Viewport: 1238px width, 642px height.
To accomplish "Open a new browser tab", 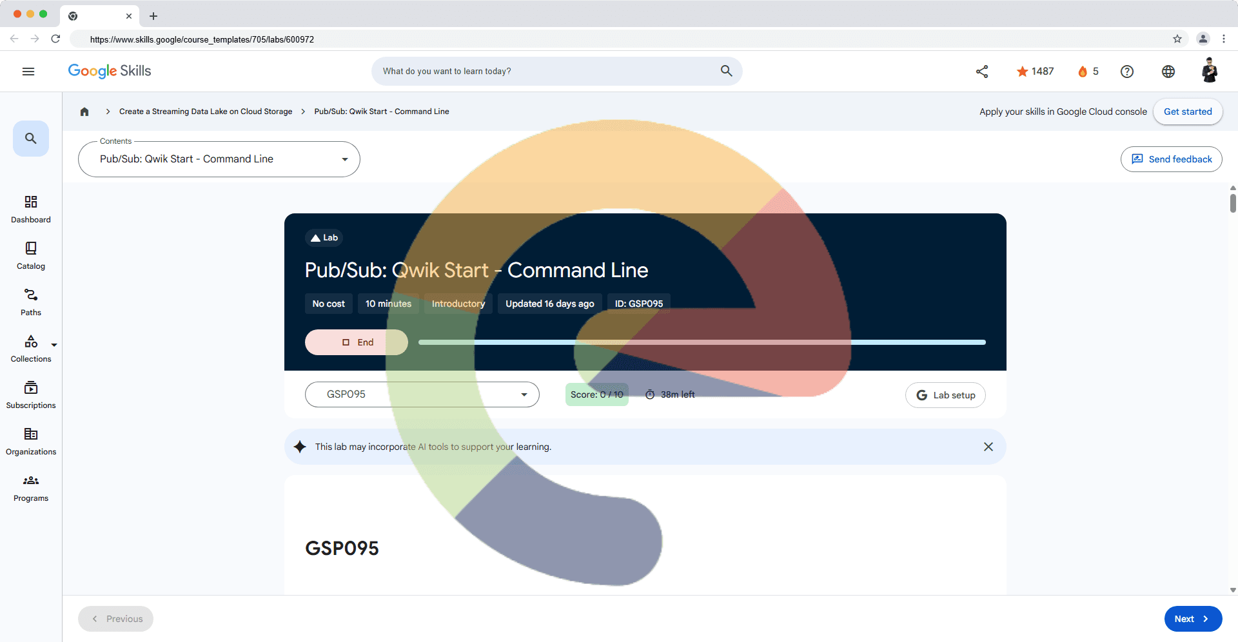I will (x=153, y=16).
